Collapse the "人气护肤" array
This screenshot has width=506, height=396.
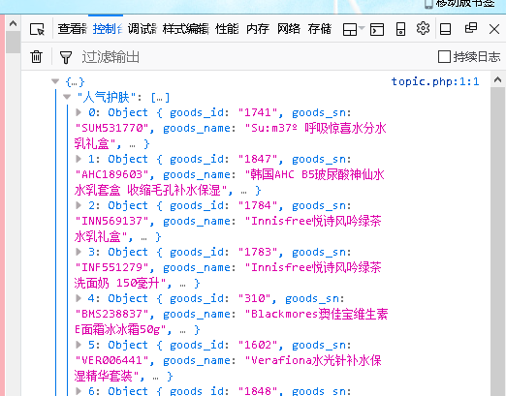coord(67,97)
